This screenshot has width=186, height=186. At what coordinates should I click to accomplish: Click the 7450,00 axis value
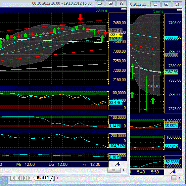[119, 23]
